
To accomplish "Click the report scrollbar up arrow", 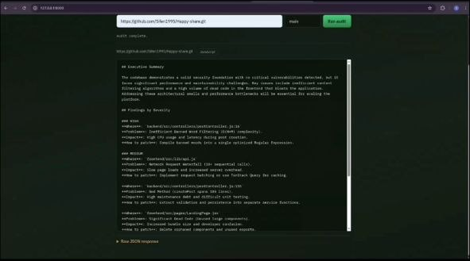I will [349, 62].
